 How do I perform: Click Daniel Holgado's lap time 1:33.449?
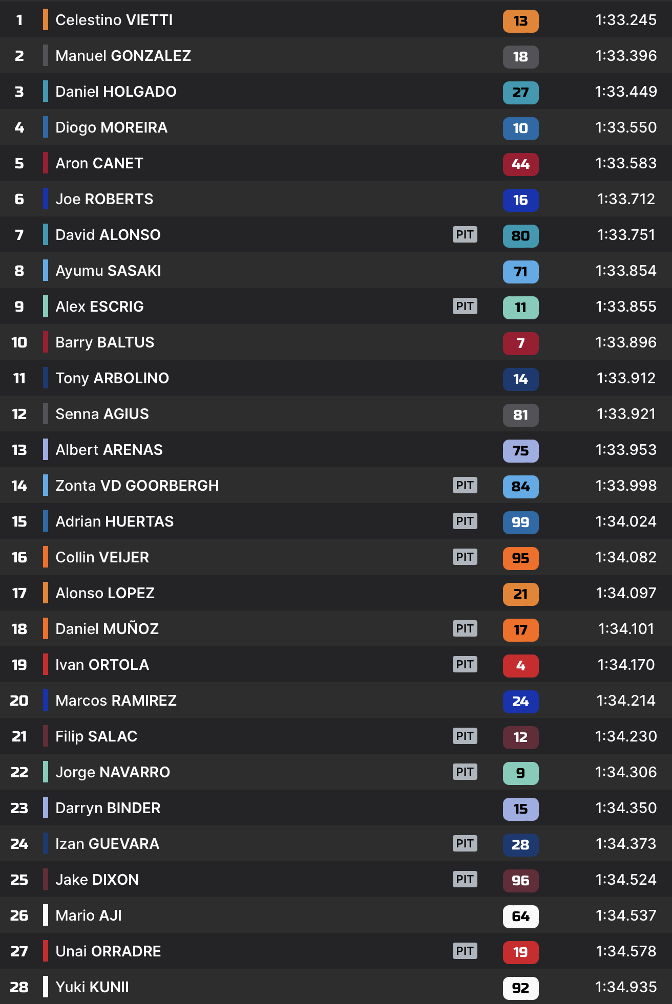(625, 92)
